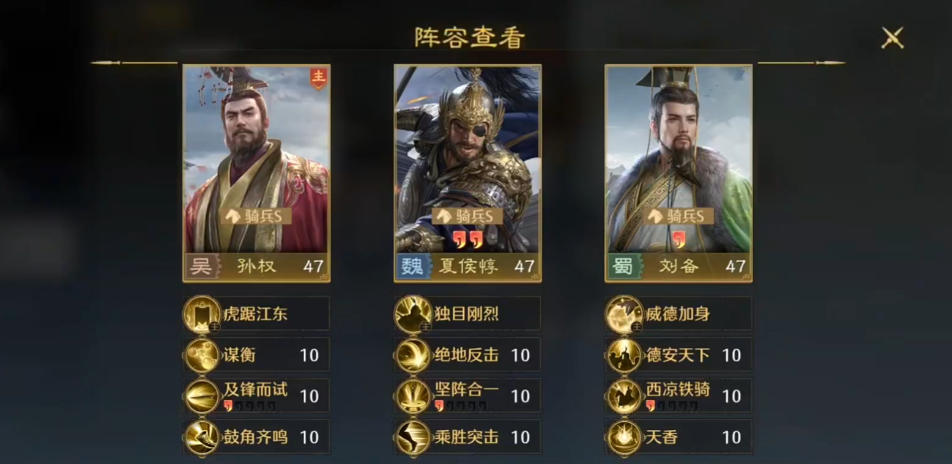
Task: Click the 魏 faction tag on 夏侯惇's card
Action: tap(412, 267)
